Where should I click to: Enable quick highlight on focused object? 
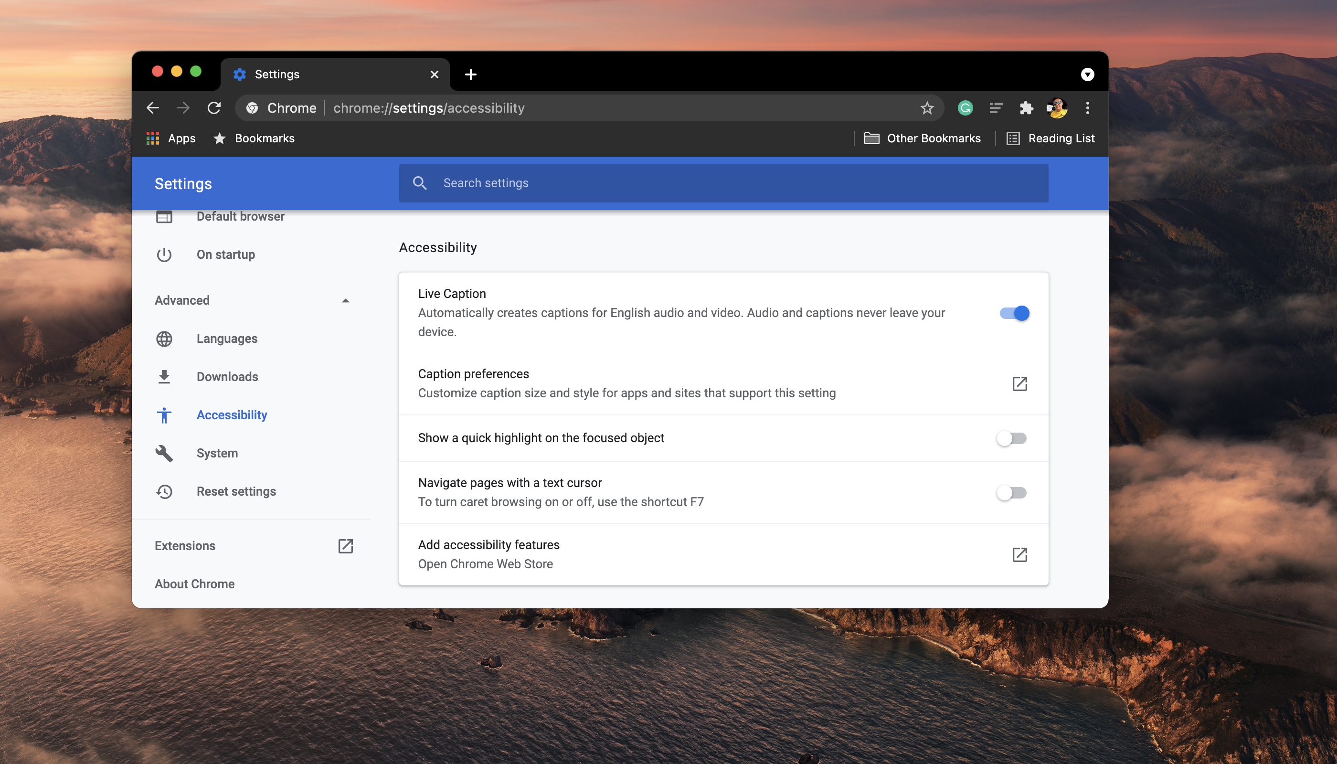1012,438
